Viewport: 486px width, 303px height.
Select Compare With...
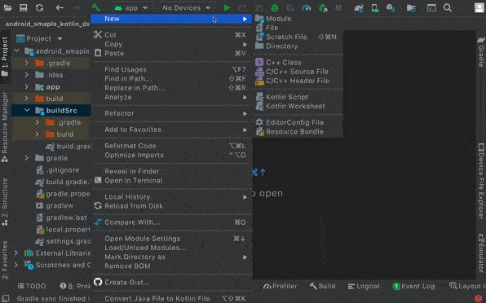(171, 222)
